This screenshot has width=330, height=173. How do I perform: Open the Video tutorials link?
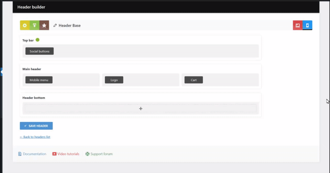66,154
